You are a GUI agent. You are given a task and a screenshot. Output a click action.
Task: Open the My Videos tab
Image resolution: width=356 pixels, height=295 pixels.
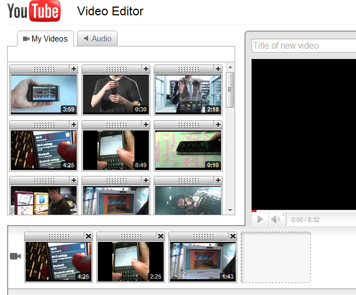(x=45, y=39)
